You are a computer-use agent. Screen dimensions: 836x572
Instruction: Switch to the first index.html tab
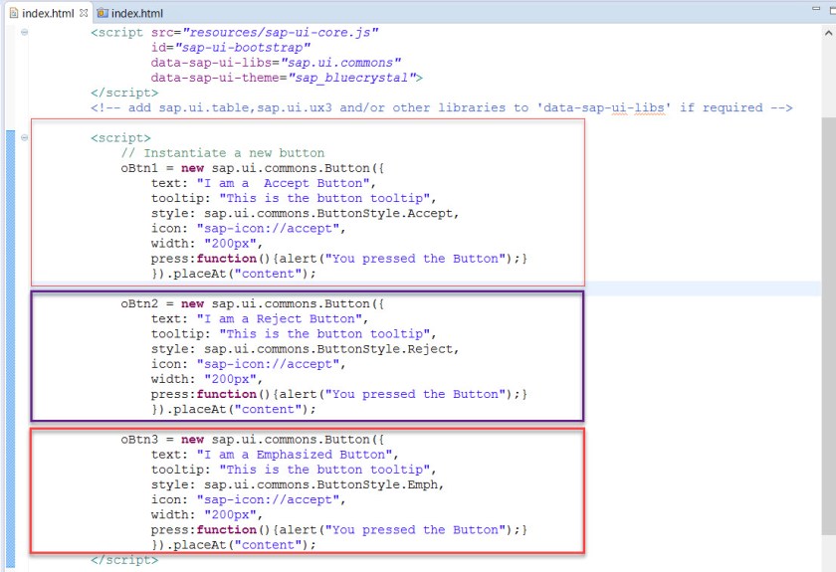(x=48, y=13)
